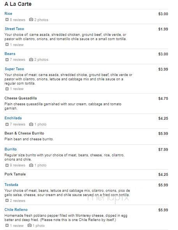
Task: View 8 reviews for Rice
Action: click(18, 19)
